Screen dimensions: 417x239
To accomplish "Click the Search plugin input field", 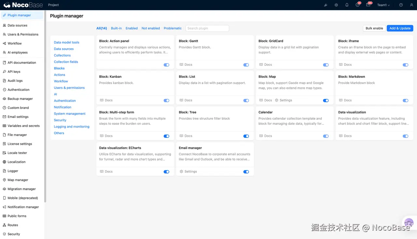I will pyautogui.click(x=207, y=28).
